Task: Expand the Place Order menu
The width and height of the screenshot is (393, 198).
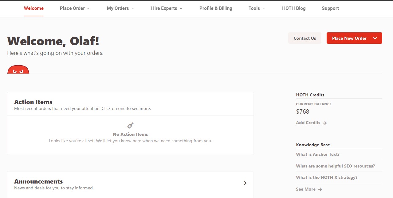Action: [75, 8]
